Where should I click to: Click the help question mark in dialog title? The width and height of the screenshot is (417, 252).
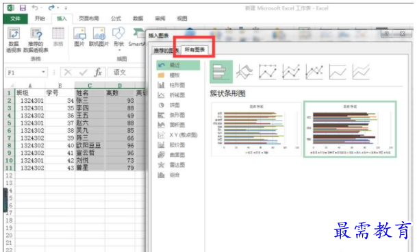[387, 34]
